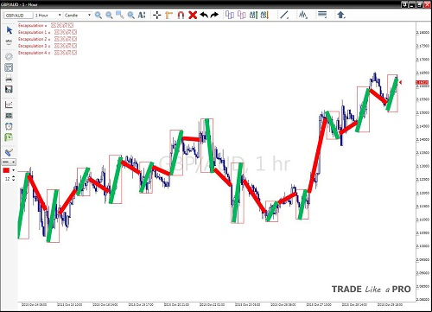This screenshot has height=312, width=432.
Task: Activate the crosshair cursor tool
Action: tap(157, 15)
